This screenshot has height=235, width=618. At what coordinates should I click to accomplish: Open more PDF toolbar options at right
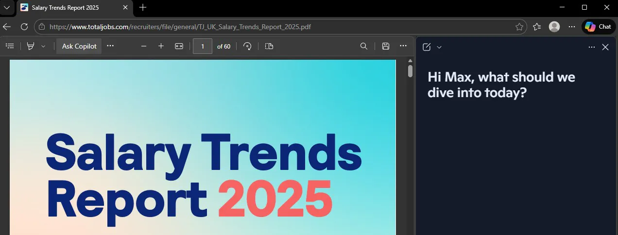(x=403, y=46)
